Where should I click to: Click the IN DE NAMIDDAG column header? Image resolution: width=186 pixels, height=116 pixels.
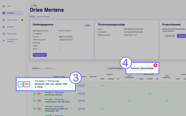pyautogui.click(x=167, y=77)
